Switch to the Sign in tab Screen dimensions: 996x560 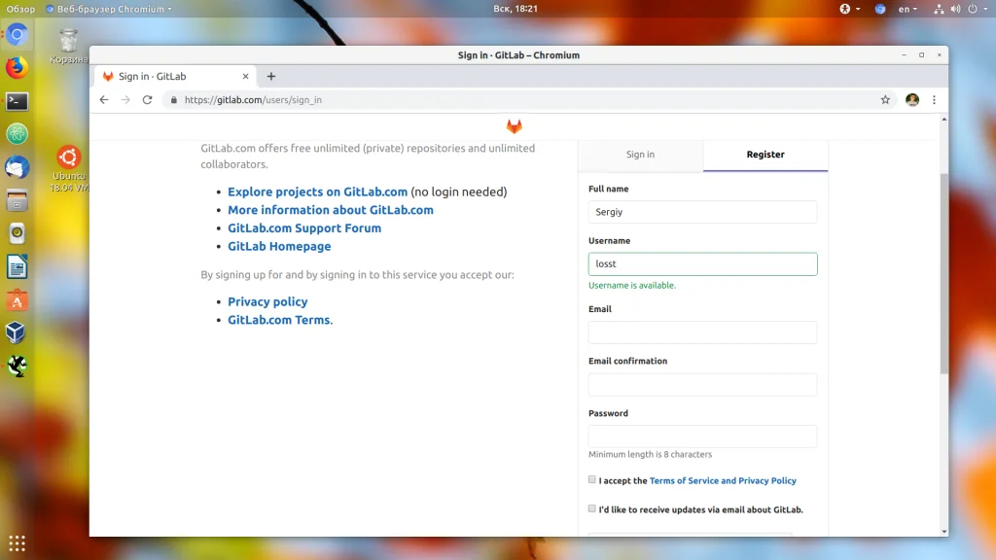(x=640, y=155)
